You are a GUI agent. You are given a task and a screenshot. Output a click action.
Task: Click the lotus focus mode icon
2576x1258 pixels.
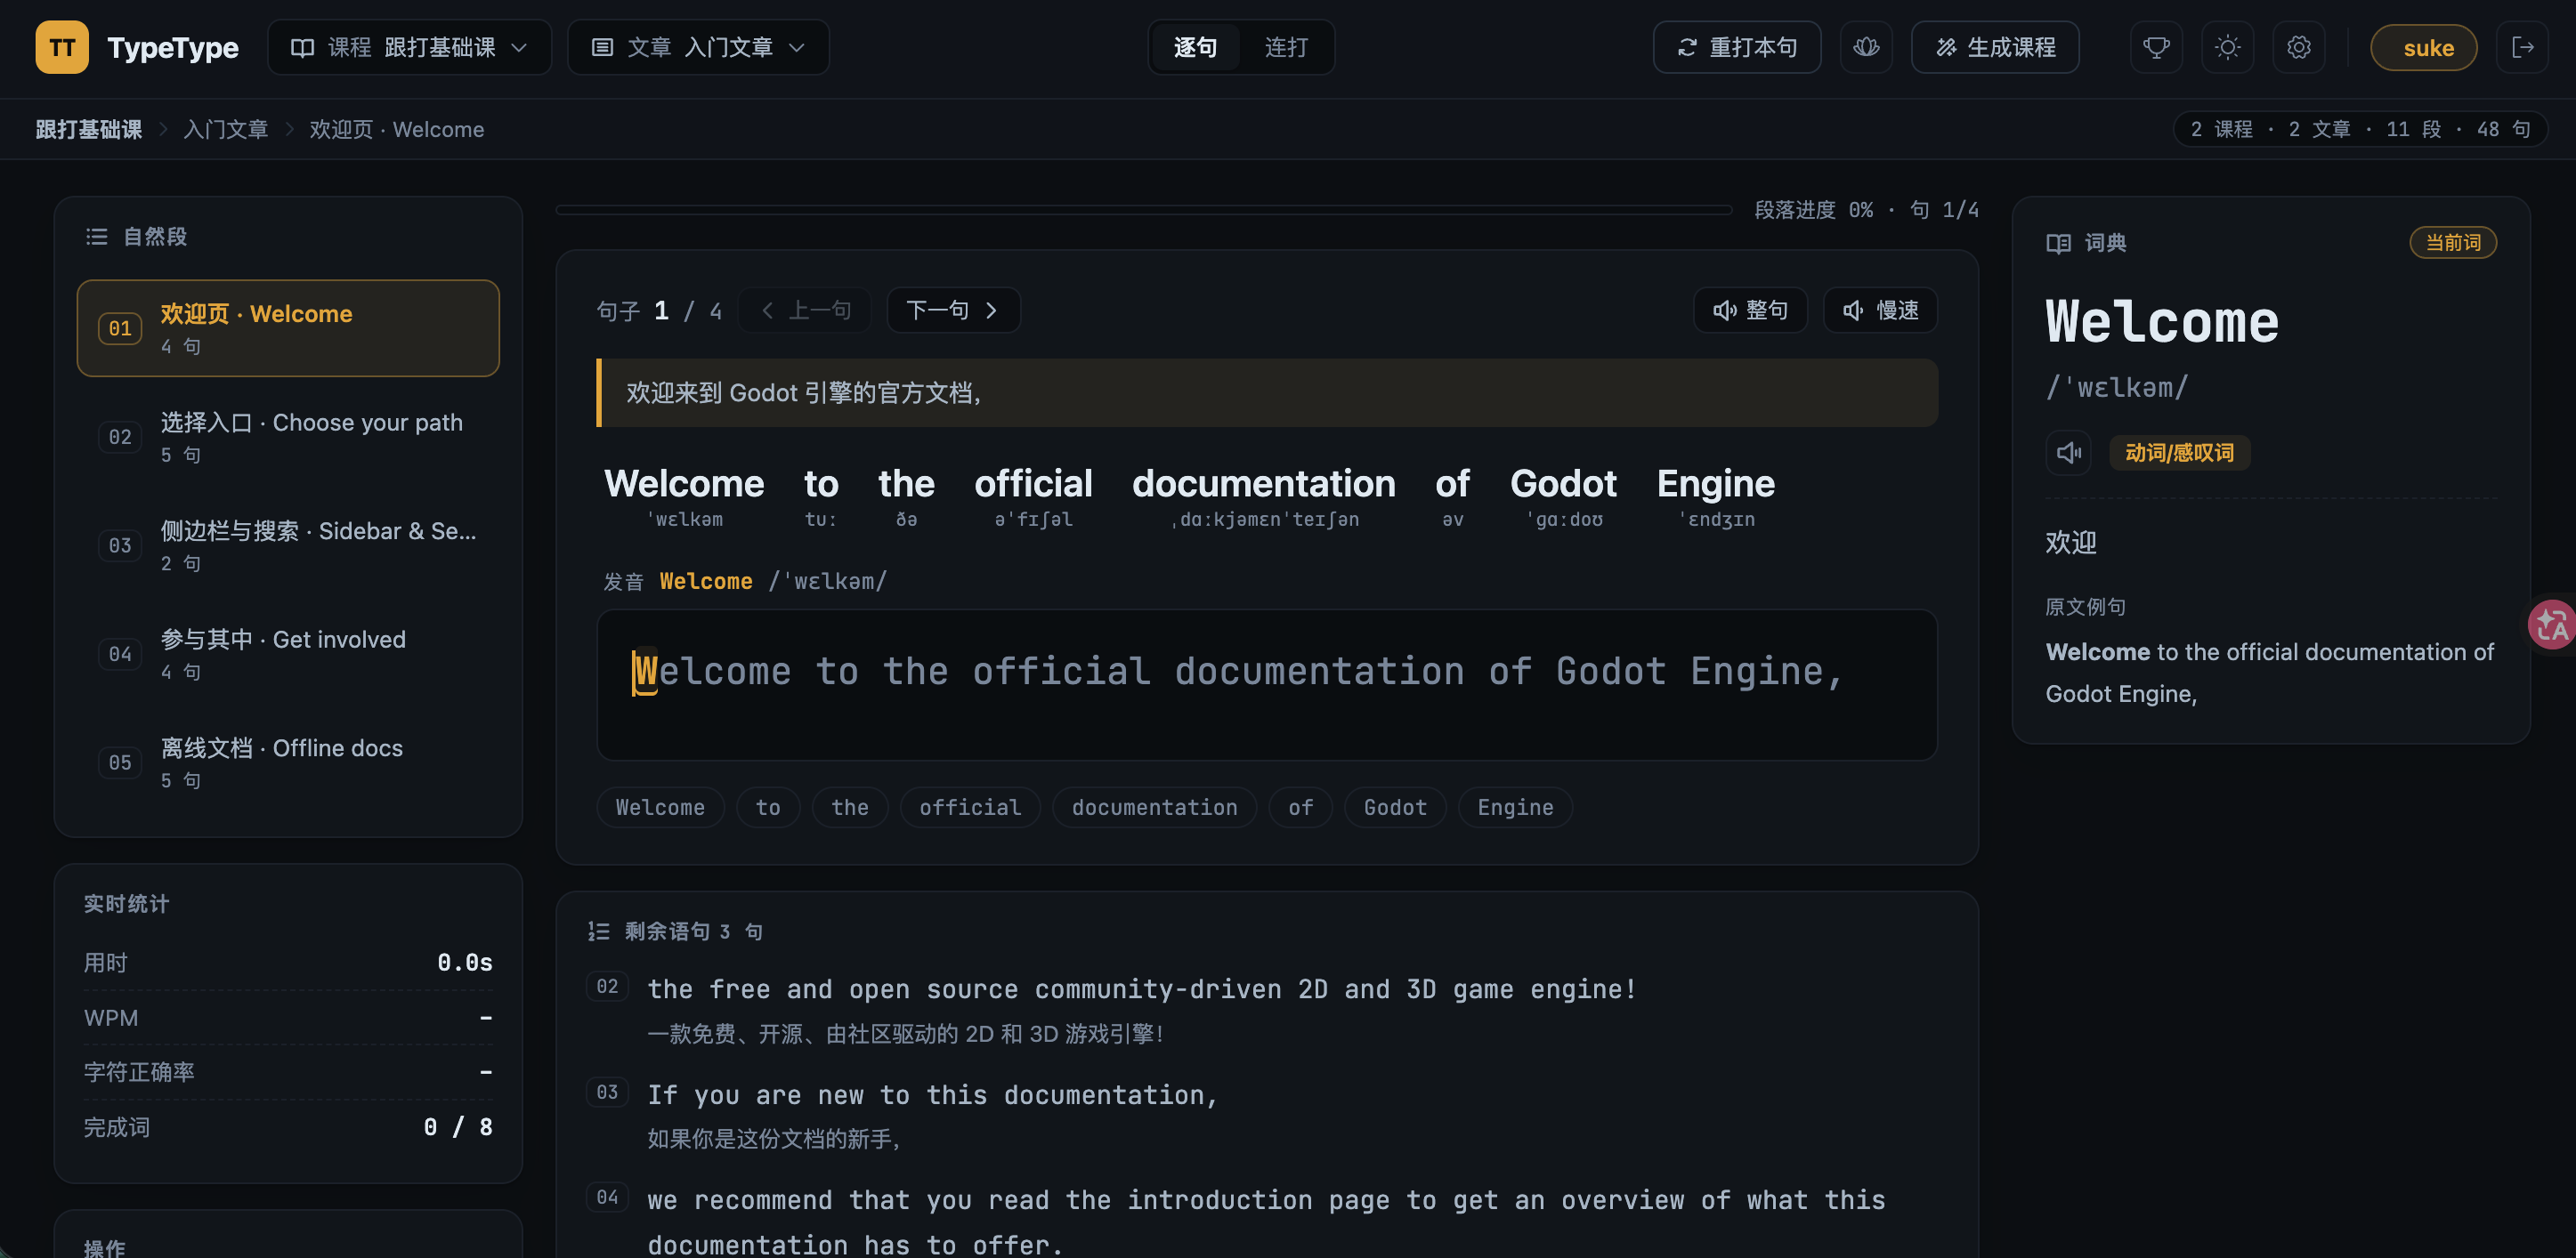[x=1866, y=47]
